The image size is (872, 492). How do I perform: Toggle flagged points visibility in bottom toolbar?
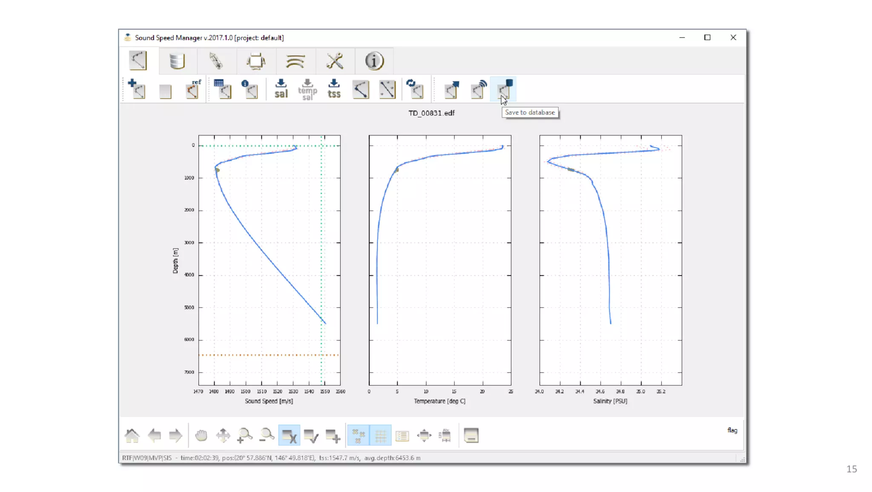pyautogui.click(x=358, y=435)
